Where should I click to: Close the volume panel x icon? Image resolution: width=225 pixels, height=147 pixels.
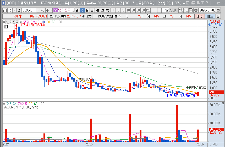coord(223,103)
